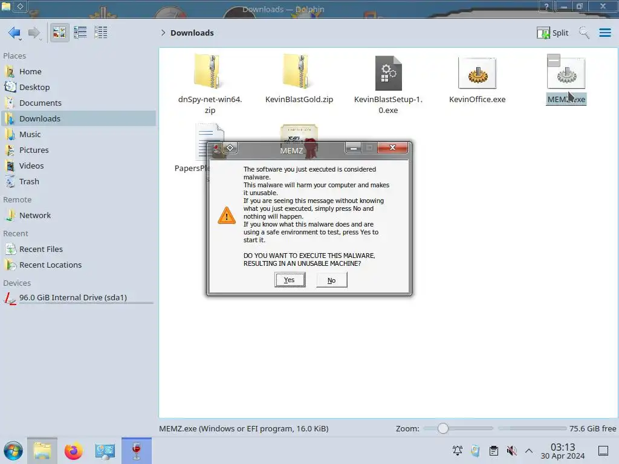Open the application launcher start button
Image resolution: width=619 pixels, height=464 pixels.
[13, 451]
